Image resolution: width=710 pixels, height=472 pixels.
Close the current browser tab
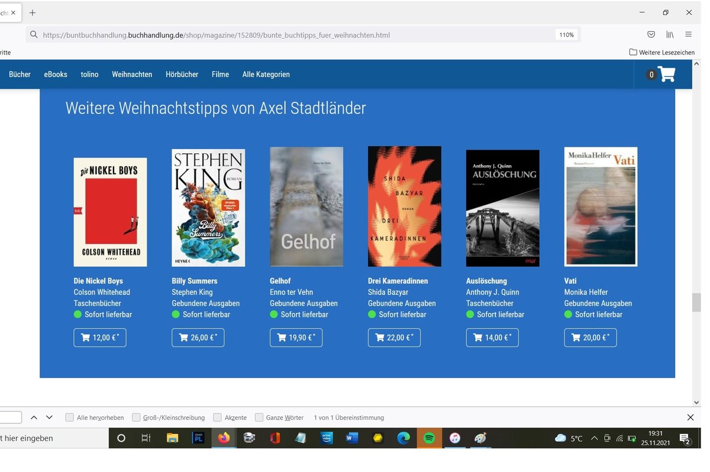tap(13, 12)
